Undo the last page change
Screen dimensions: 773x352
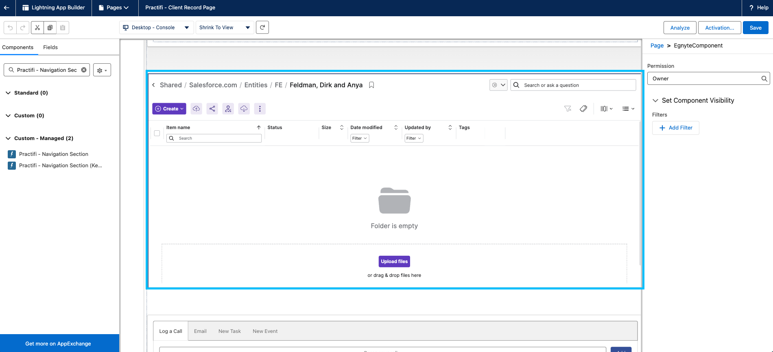[10, 28]
